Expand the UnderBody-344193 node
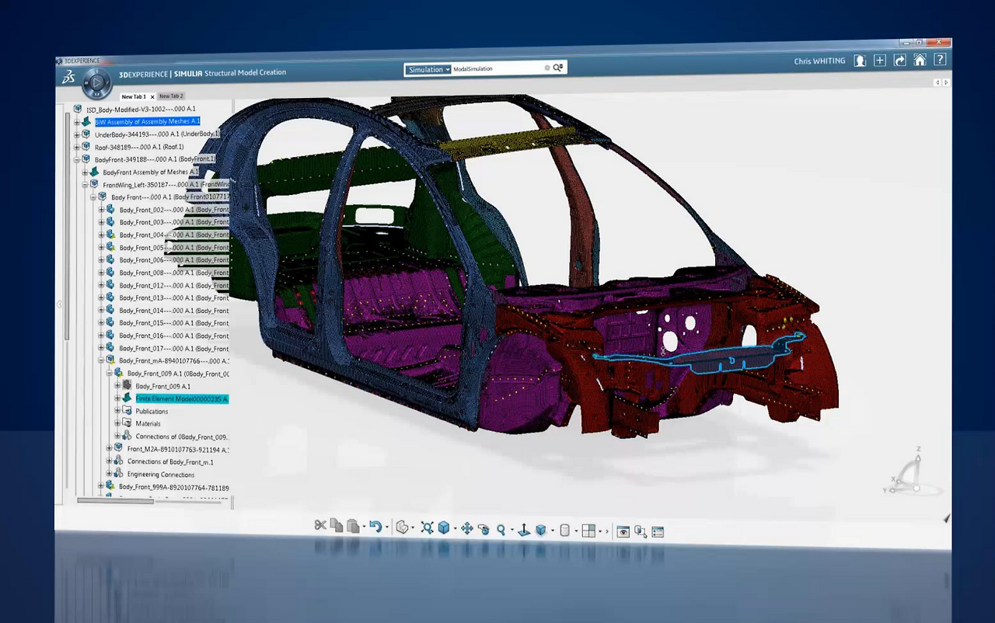The image size is (995, 623). click(x=76, y=134)
